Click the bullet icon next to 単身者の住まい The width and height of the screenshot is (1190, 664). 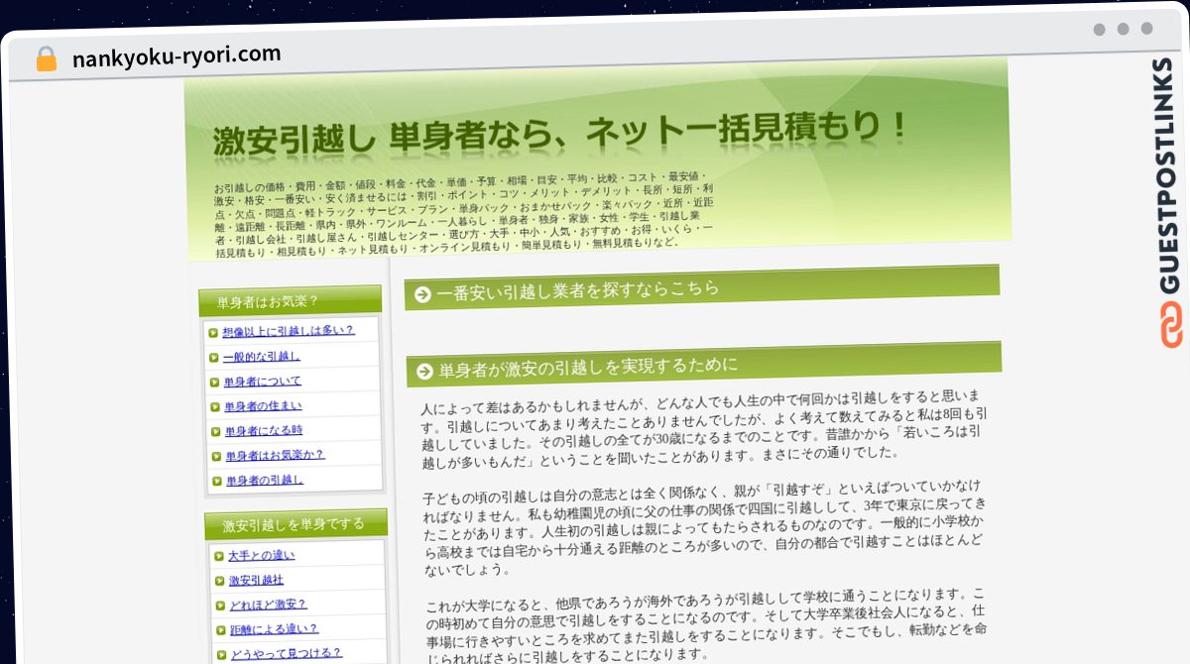coord(215,406)
